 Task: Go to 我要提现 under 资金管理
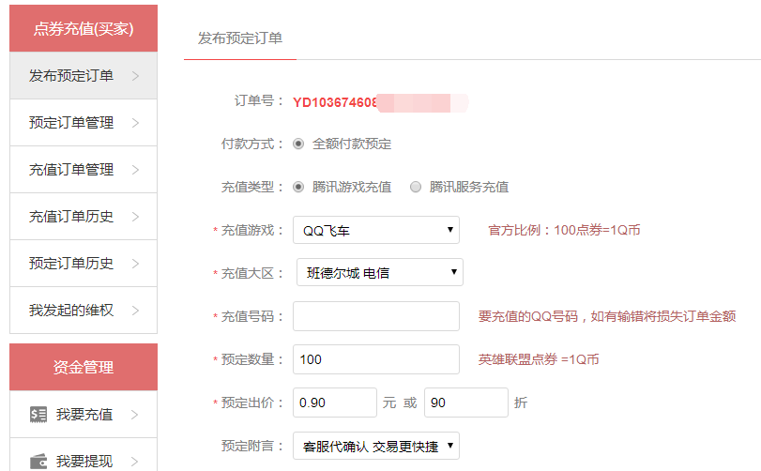(84, 455)
